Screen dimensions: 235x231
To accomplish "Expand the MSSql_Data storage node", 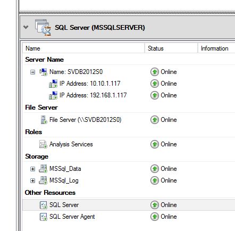I will tap(32, 169).
